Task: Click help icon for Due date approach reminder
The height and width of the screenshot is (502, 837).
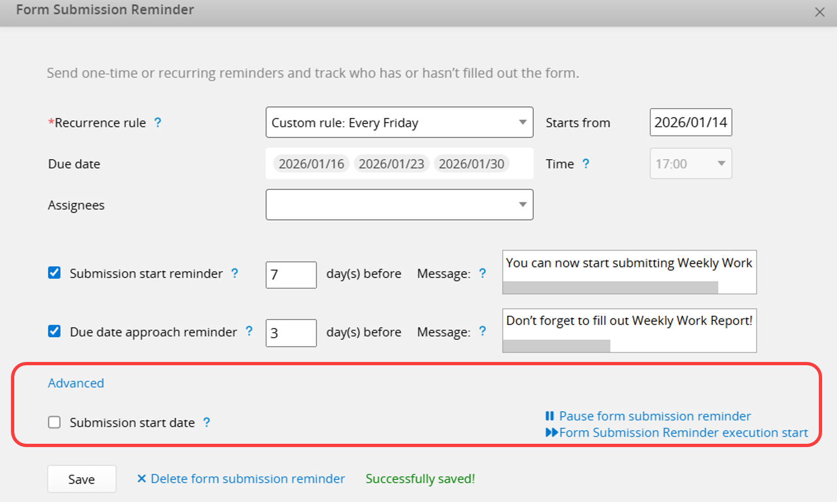Action: coord(249,331)
